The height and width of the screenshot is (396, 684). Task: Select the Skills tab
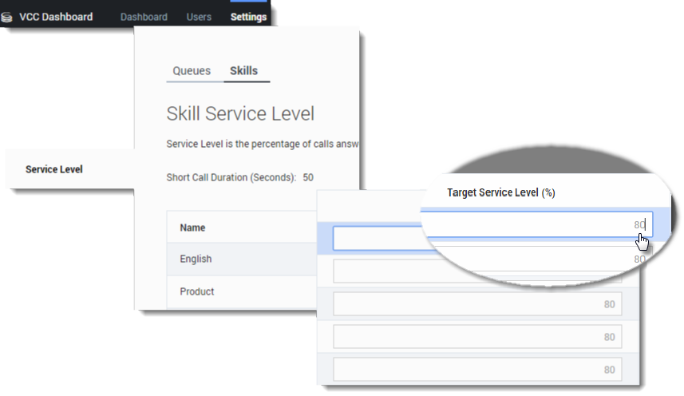coord(243,71)
